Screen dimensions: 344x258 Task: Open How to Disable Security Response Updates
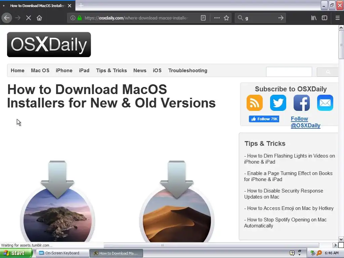click(284, 194)
